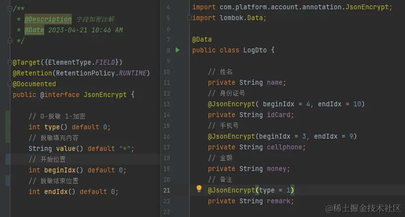
Task: Click line number 13 in the gutter
Action: coord(167,104)
